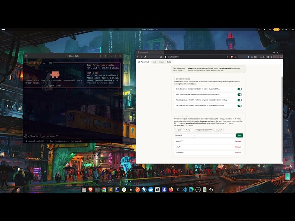Click the search icon in Claude Code title bar
Viewport: 295px width, 221px height.
coord(100,56)
